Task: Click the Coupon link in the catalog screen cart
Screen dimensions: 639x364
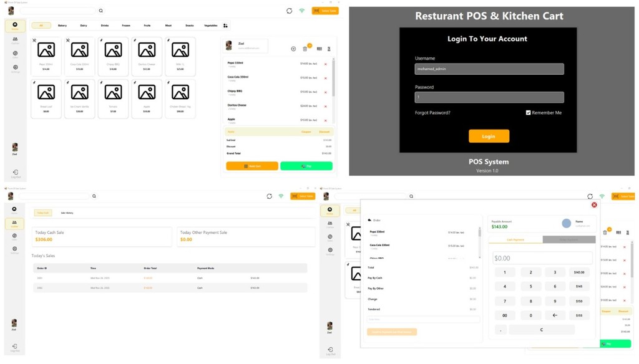Action: pyautogui.click(x=306, y=132)
